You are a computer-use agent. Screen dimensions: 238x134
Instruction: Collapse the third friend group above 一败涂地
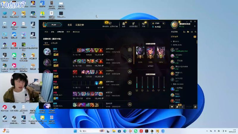(x=171, y=84)
